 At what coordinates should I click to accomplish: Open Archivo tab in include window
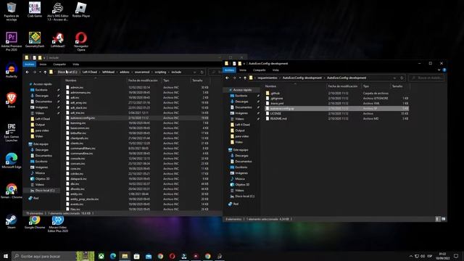point(29,65)
